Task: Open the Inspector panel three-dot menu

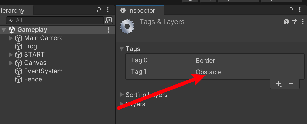Action: (300, 10)
